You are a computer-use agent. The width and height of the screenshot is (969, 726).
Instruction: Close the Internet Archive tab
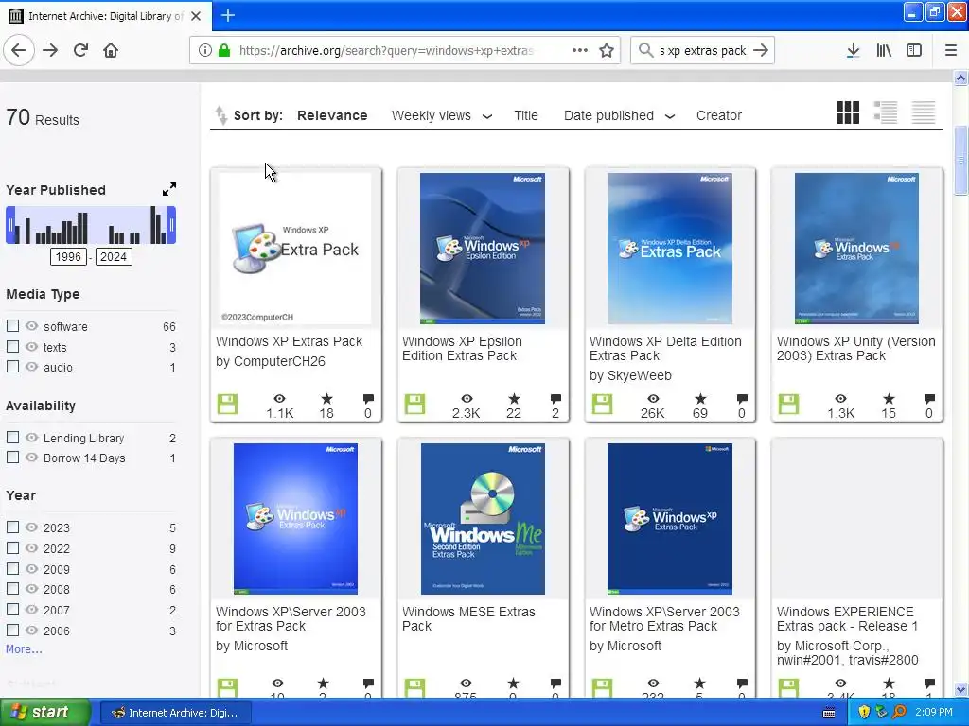[x=195, y=16]
